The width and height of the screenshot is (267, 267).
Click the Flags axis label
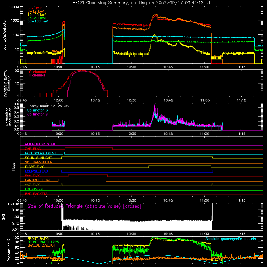coord(13,167)
